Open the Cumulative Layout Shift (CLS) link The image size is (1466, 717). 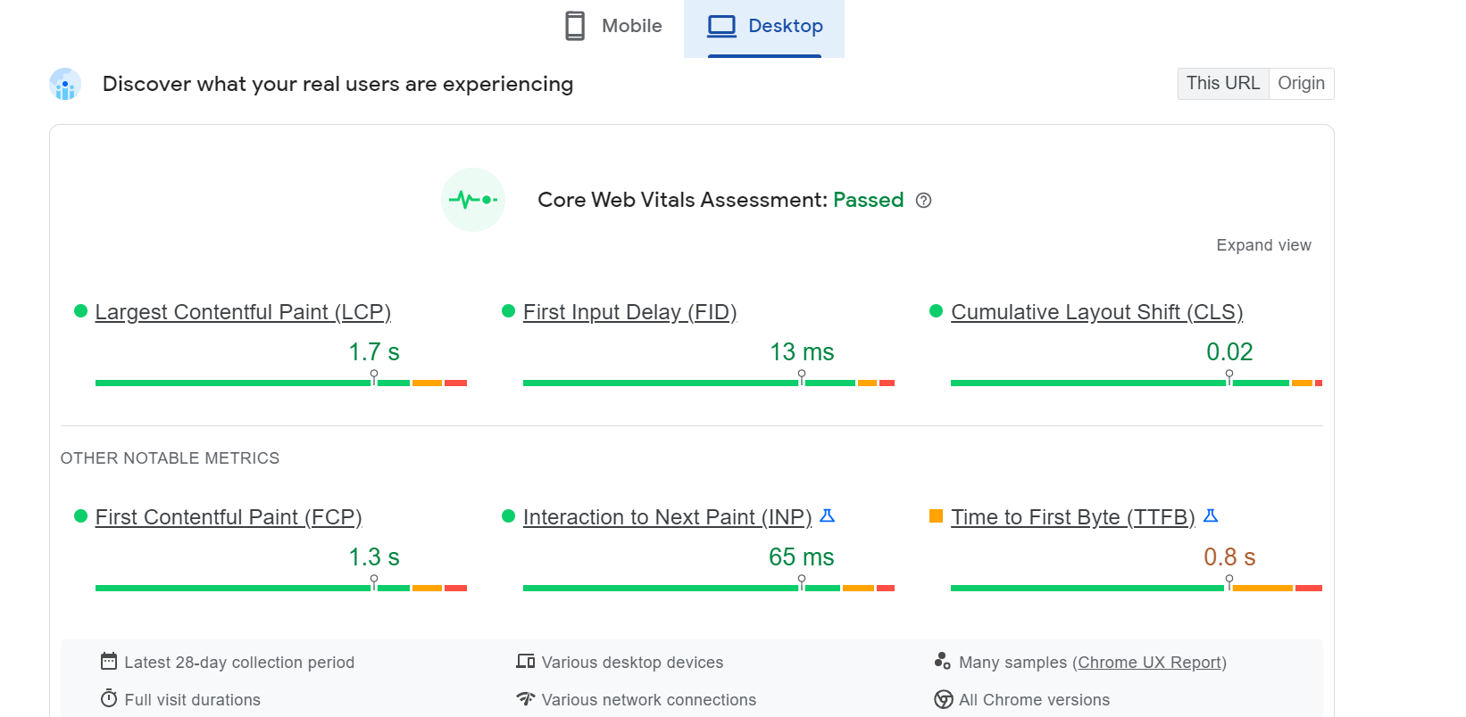[1096, 312]
